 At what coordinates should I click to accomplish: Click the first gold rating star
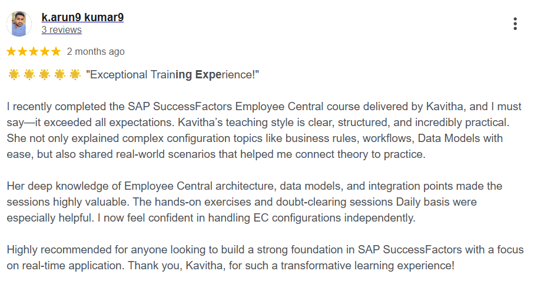coord(11,51)
